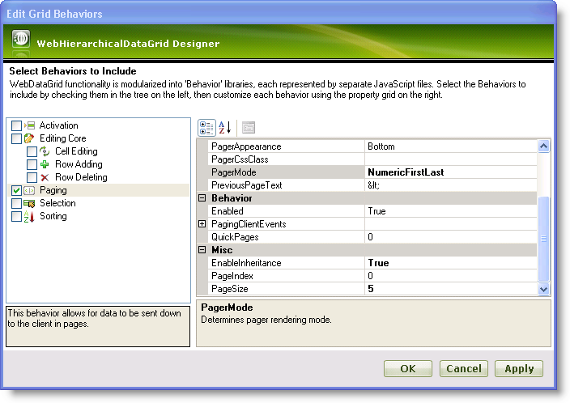Click the &lt; value of PreviousPageText

point(373,185)
